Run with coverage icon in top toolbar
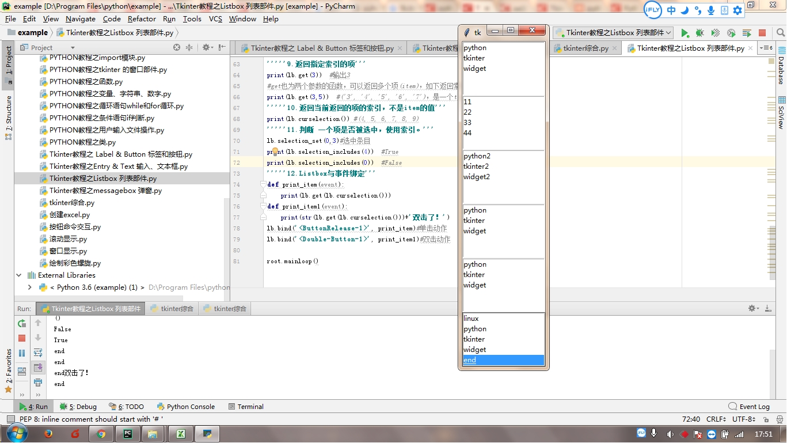This screenshot has width=787, height=443. (716, 33)
